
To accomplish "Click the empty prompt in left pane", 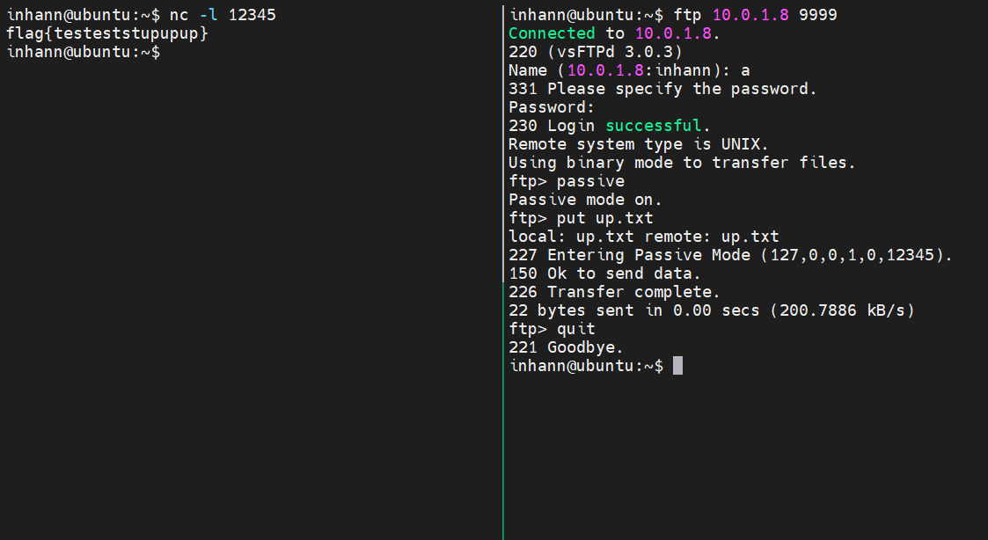I will click(x=84, y=52).
